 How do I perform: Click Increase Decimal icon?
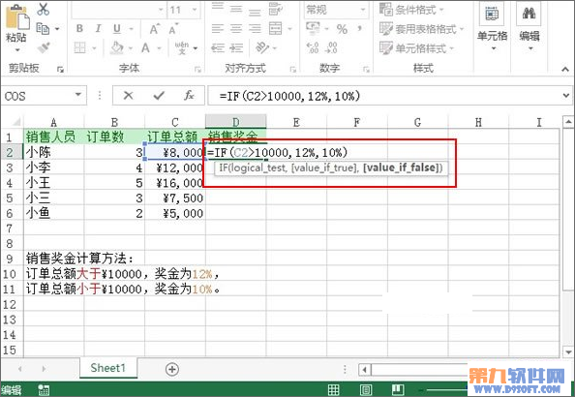[313, 47]
